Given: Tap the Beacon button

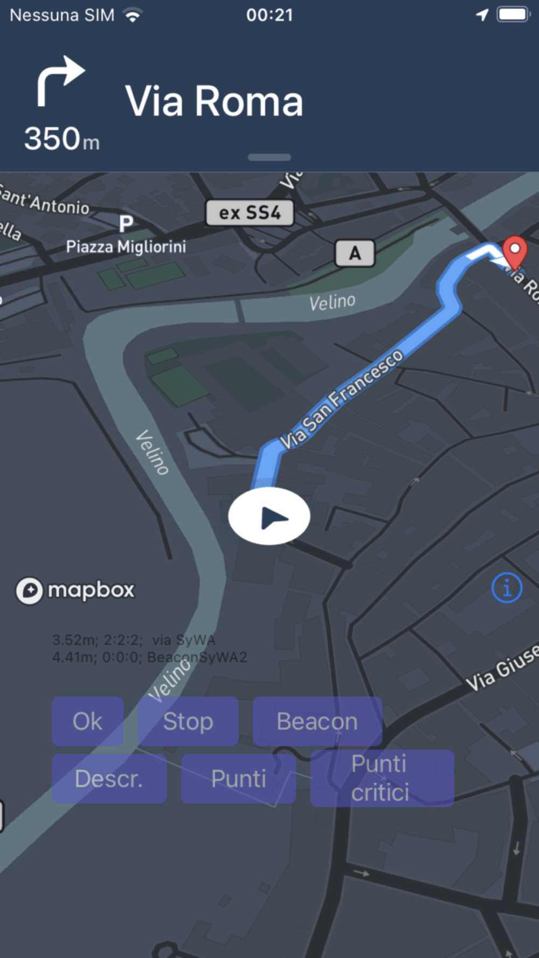Looking at the screenshot, I should click(x=317, y=721).
